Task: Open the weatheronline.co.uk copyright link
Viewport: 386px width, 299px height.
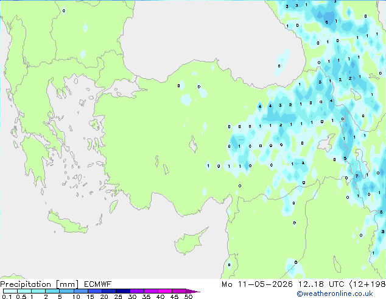Action: (x=334, y=294)
